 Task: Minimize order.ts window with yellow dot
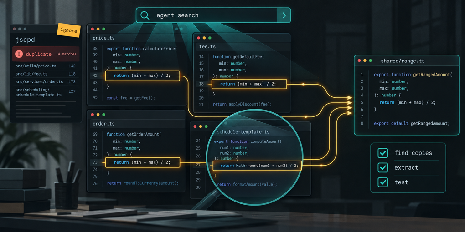pos(98,115)
